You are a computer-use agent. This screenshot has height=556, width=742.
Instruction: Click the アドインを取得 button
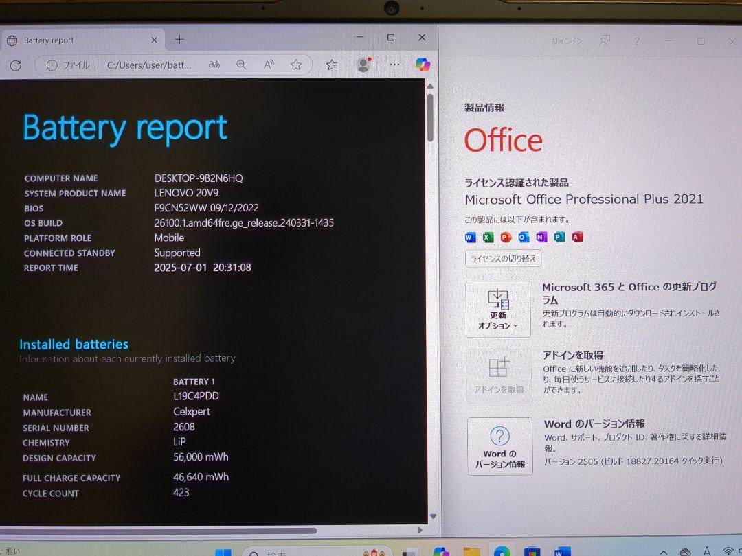(499, 377)
